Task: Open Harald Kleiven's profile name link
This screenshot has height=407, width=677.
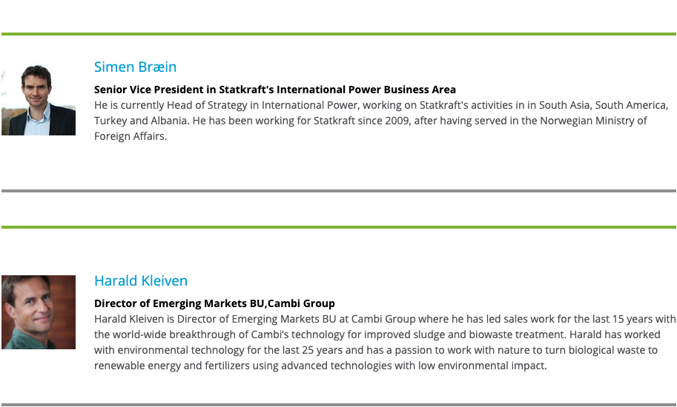Action: (140, 281)
